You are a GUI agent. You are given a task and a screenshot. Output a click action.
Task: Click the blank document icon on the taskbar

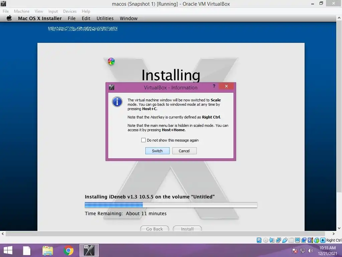pyautogui.click(x=27, y=250)
